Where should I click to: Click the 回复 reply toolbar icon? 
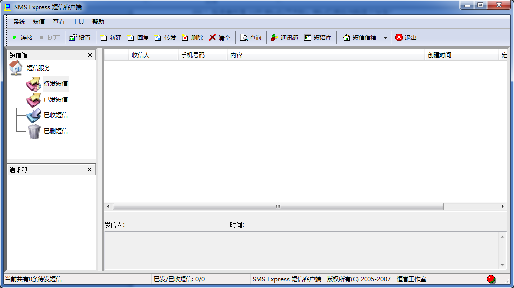pyautogui.click(x=130, y=37)
